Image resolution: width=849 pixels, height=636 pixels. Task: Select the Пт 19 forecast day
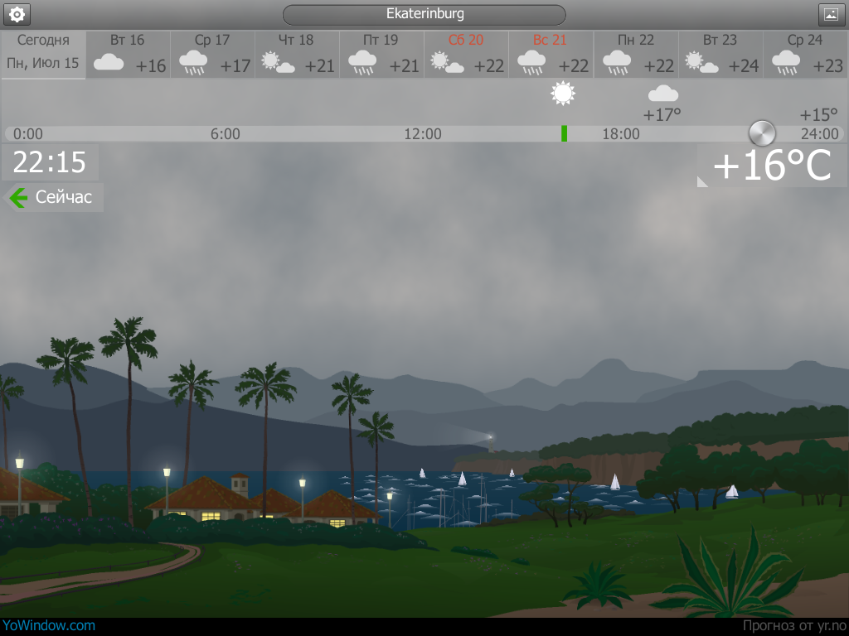(381, 54)
